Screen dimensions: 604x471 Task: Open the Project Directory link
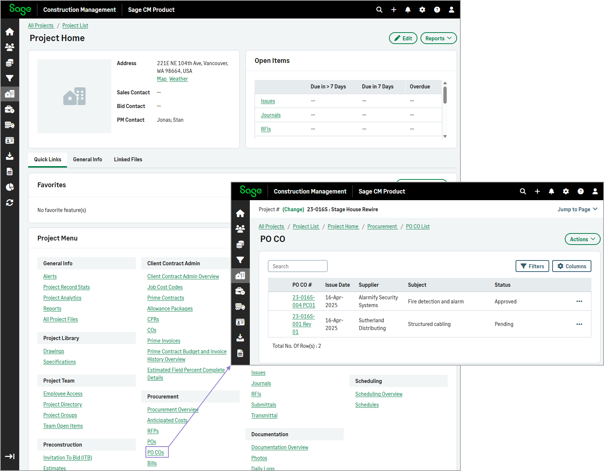tap(63, 404)
